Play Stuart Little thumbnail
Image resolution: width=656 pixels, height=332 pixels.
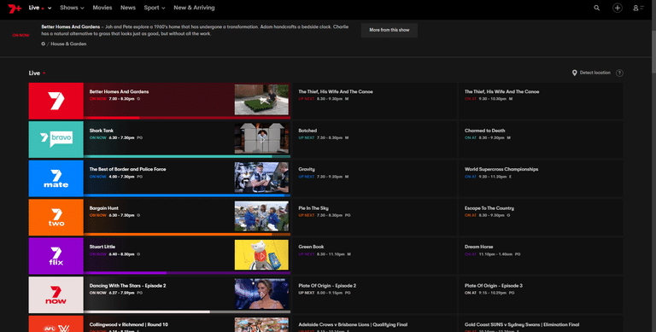pyautogui.click(x=261, y=255)
